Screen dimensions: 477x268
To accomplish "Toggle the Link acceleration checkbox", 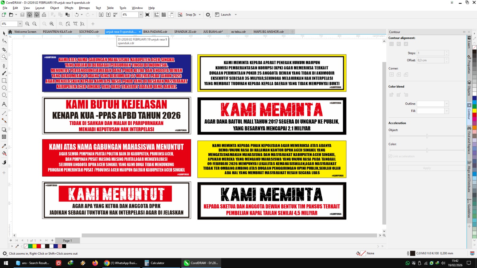I will (x=390, y=156).
